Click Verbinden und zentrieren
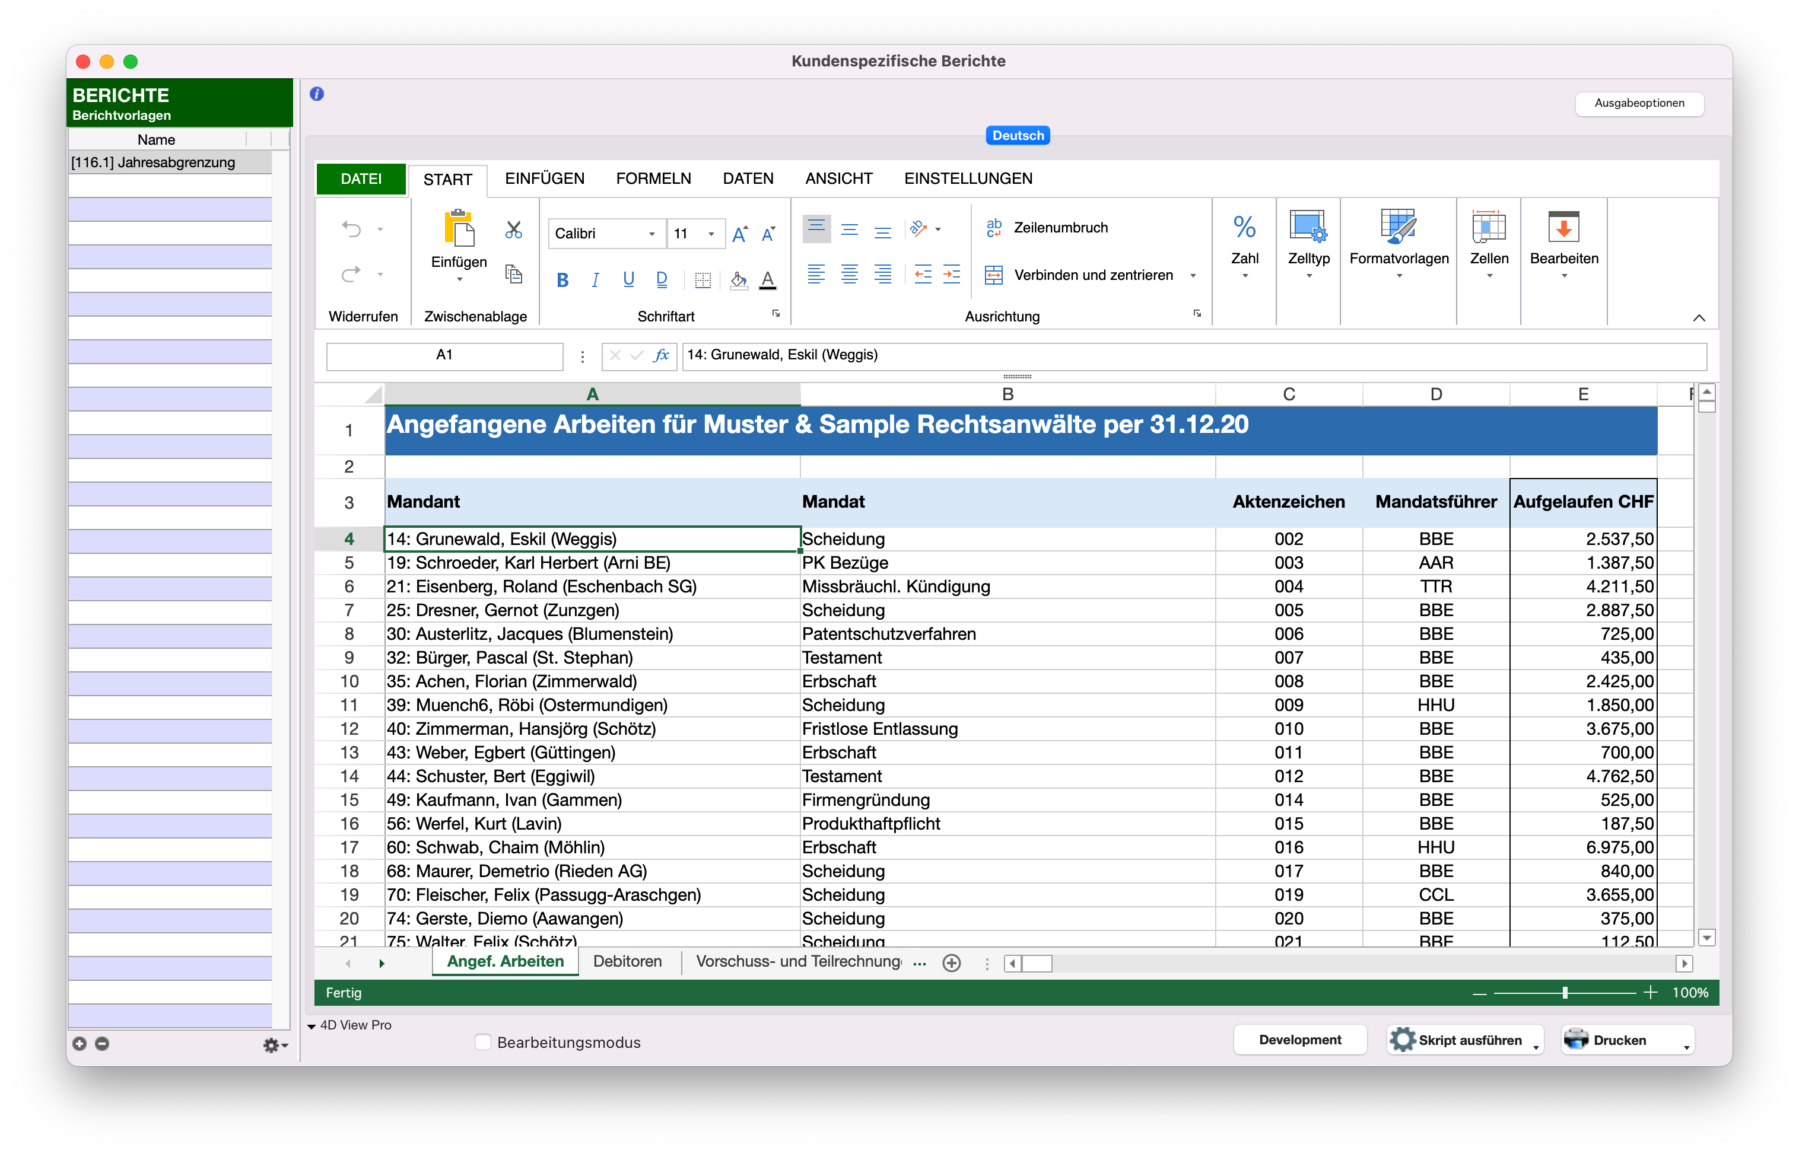The height and width of the screenshot is (1154, 1799). pyautogui.click(x=1079, y=275)
